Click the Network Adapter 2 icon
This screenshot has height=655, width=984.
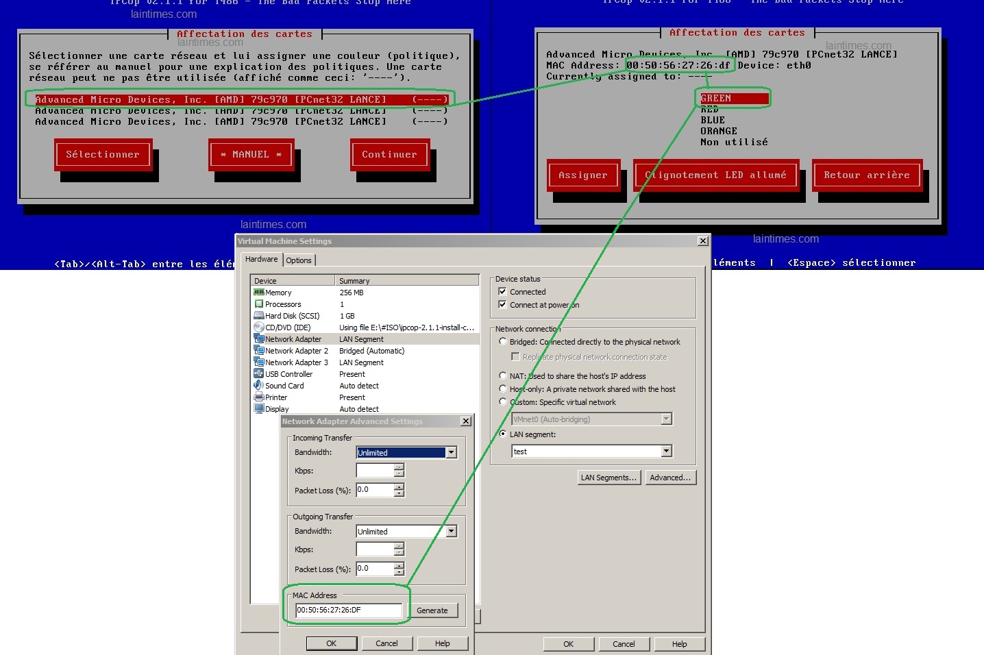(x=259, y=351)
